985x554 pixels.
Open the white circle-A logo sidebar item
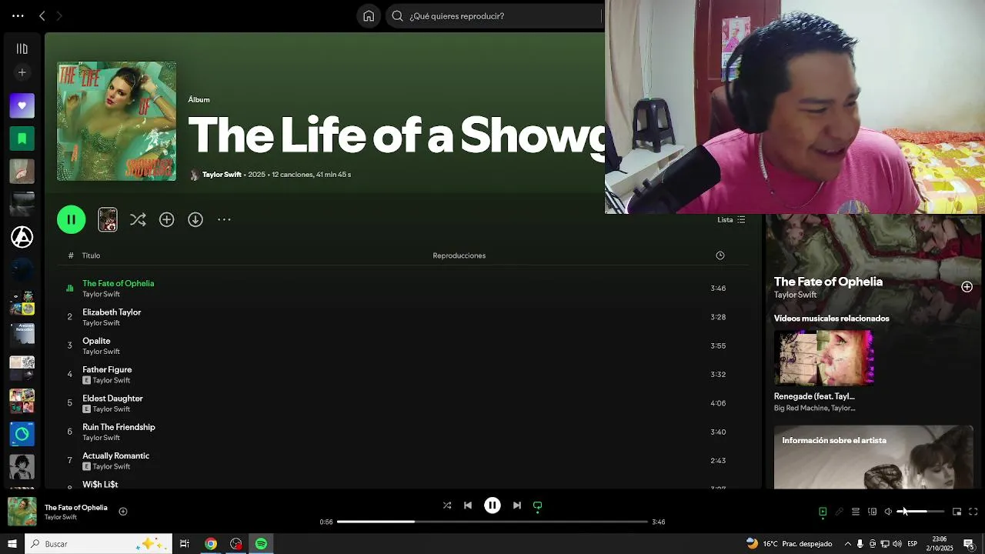[x=22, y=237]
